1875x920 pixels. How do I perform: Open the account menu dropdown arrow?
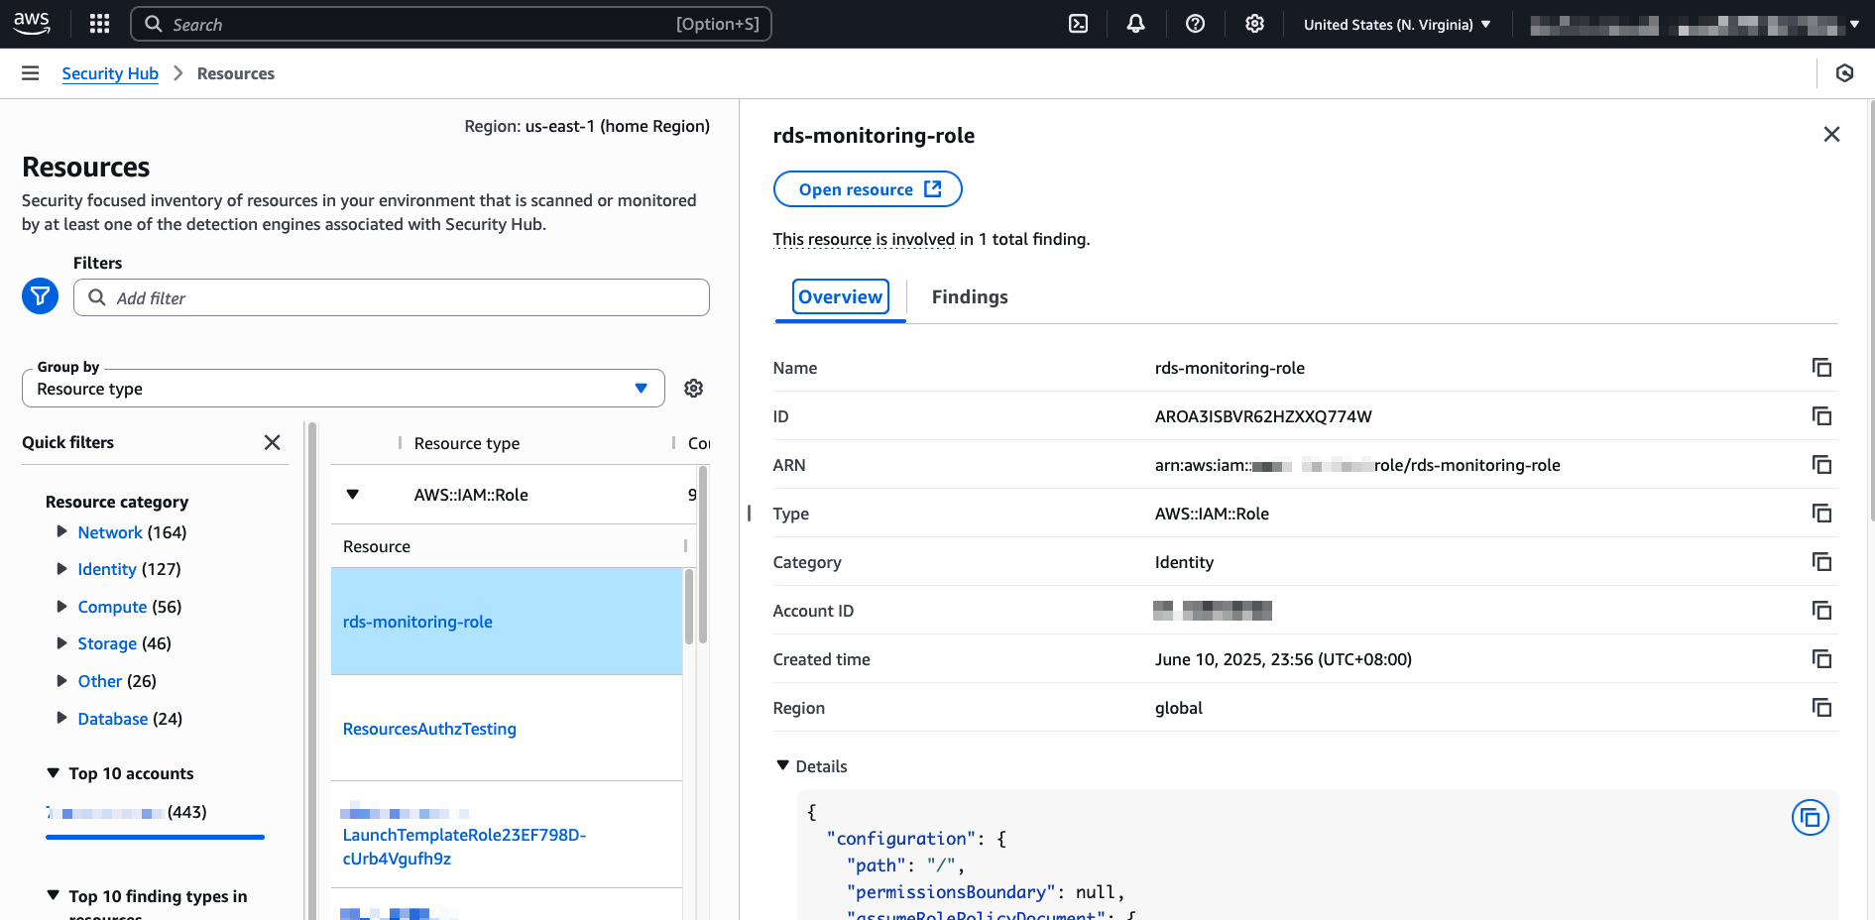(1854, 25)
